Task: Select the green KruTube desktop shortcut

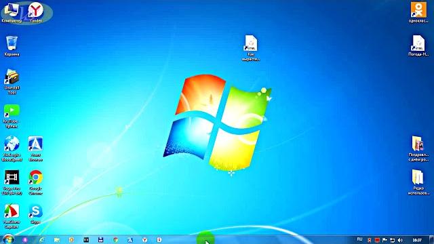Action: 12,116
